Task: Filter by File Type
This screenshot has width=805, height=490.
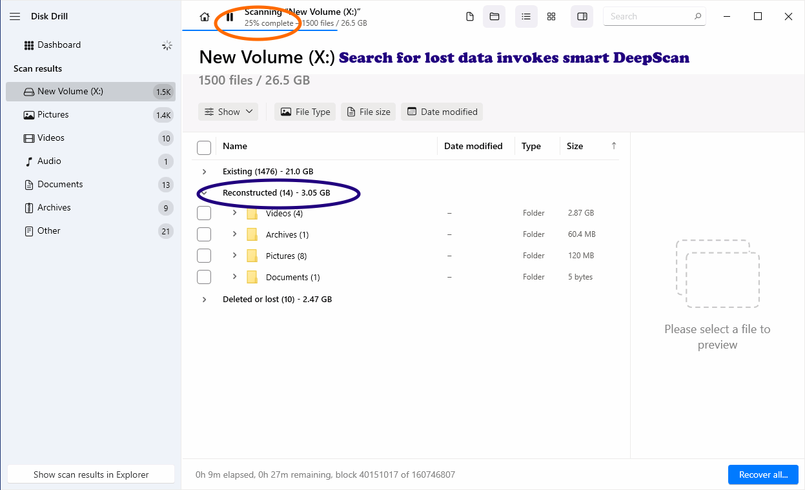Action: click(305, 112)
